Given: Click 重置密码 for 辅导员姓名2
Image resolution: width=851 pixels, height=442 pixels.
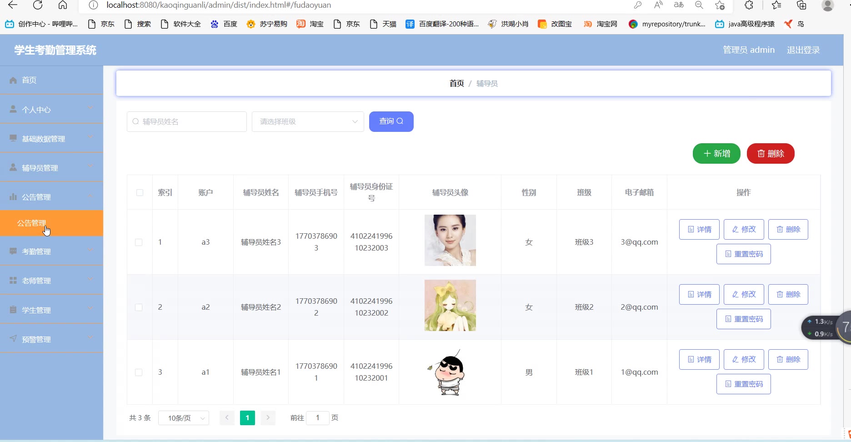Looking at the screenshot, I should pyautogui.click(x=743, y=319).
